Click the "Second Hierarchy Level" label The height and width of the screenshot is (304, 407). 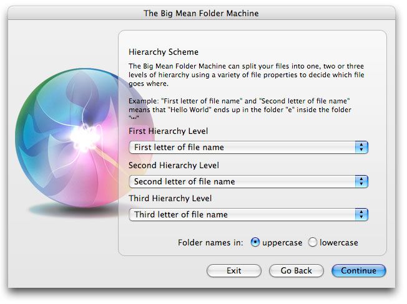[x=174, y=166]
